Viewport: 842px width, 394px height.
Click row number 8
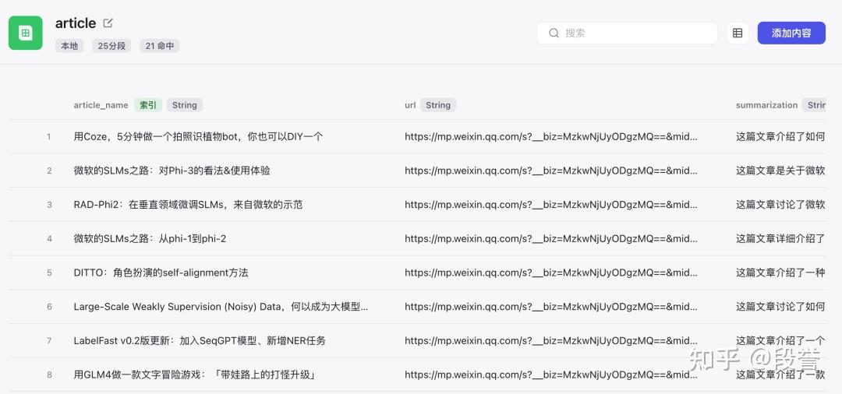click(49, 375)
